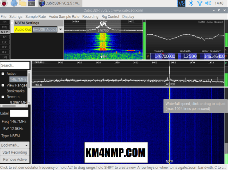Click the bookmark Search field
The width and height of the screenshot is (228, 170).
(15, 65)
